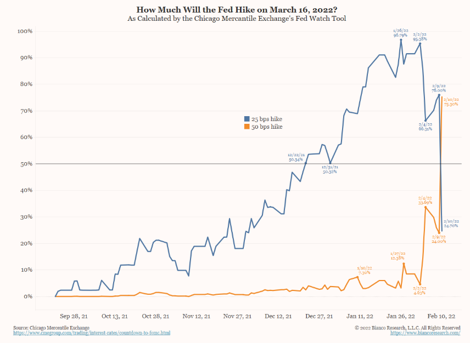
Task: Click the orange 2/4/22 33.69% data label
Action: (426, 200)
